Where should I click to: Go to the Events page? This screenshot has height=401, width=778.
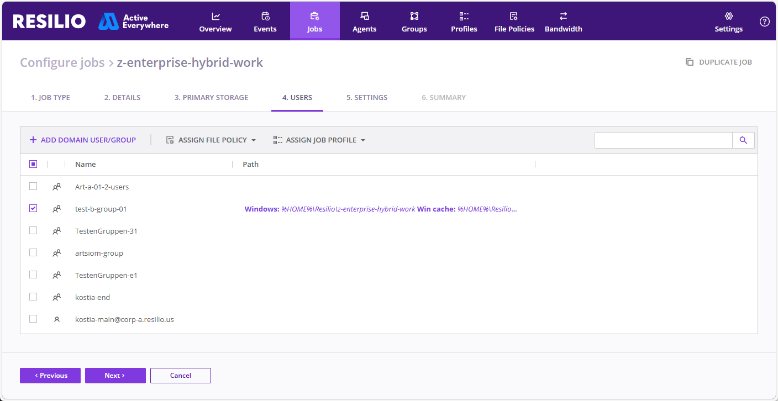(x=265, y=21)
